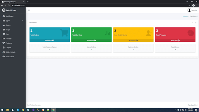
Task: Click the Total Register Raider box
Action: [x=49, y=48]
